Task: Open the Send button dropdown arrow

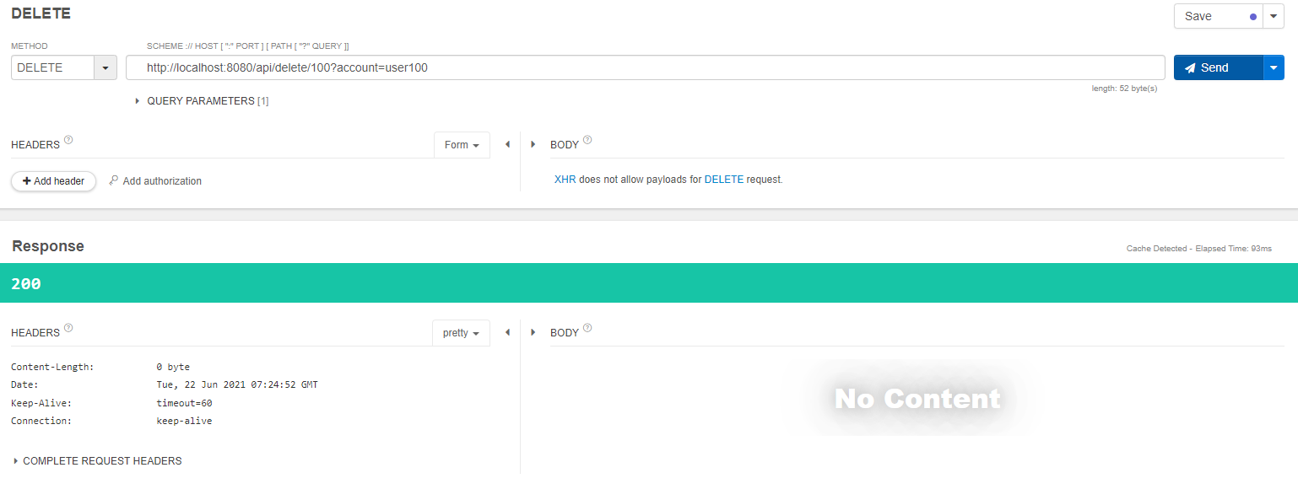Action: 1273,67
